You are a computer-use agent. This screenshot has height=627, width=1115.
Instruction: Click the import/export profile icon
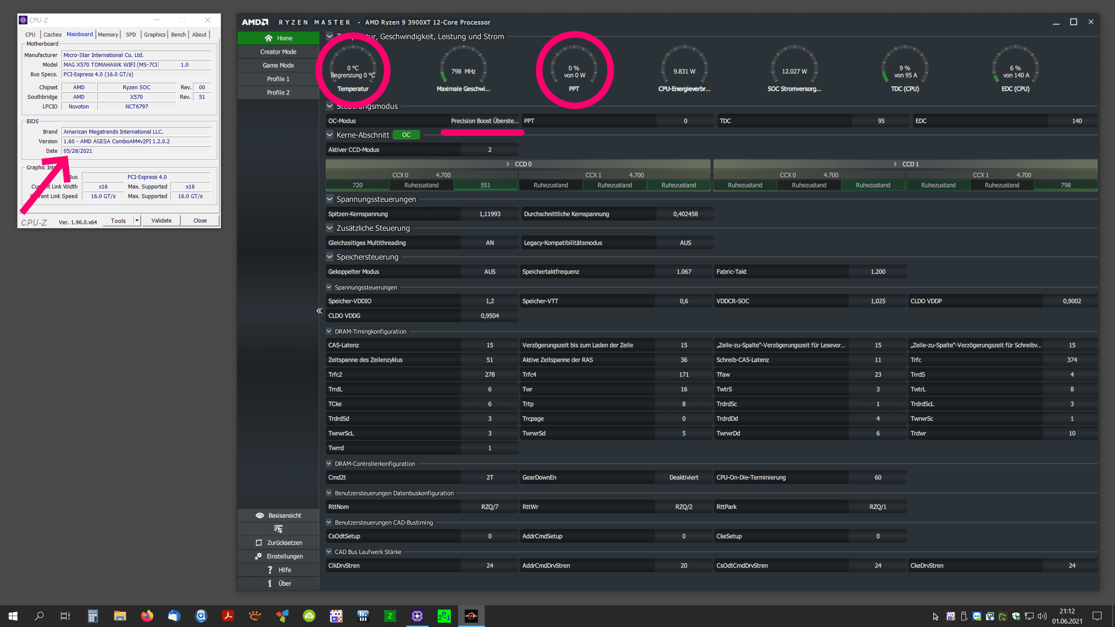click(278, 529)
